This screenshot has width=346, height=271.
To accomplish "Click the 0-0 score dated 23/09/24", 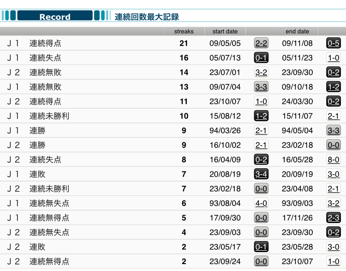I will [261, 261].
